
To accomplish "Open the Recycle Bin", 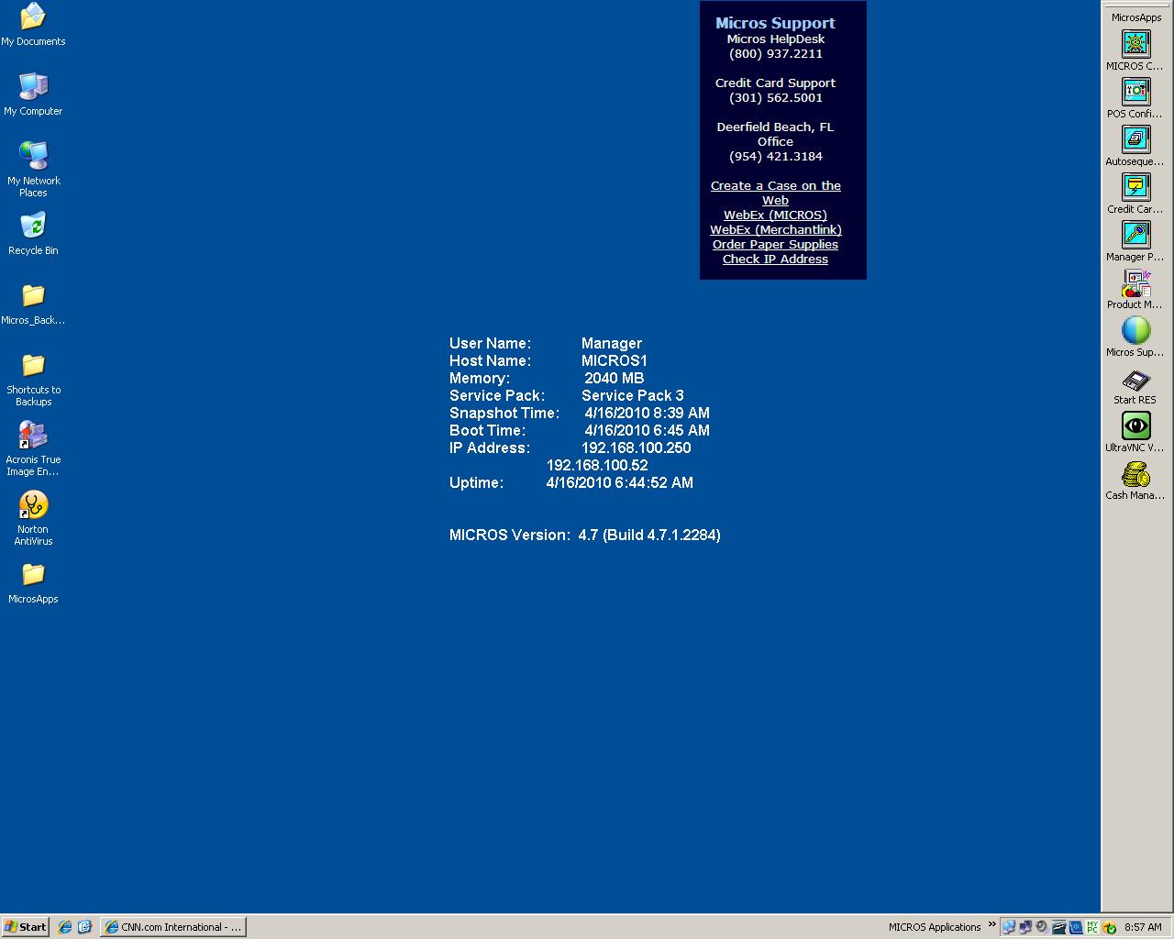I will 32,225.
